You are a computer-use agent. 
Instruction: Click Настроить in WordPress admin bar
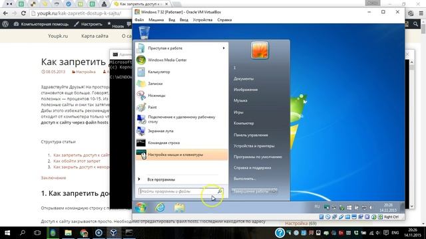coord(89,24)
